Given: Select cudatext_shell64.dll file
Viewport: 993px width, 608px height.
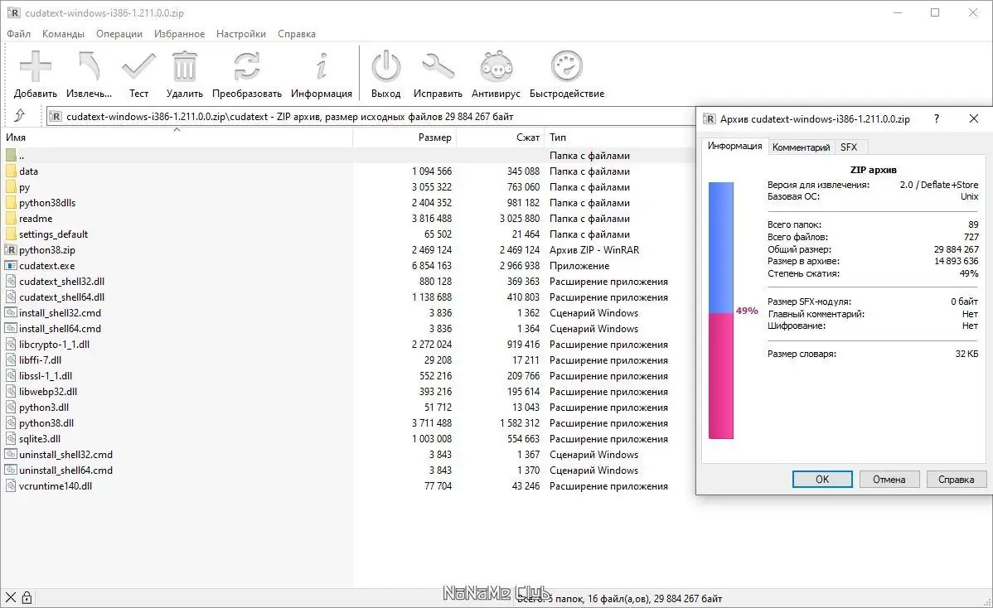Looking at the screenshot, I should click(x=61, y=297).
